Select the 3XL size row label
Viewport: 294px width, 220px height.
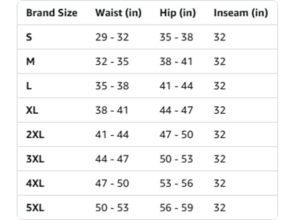click(x=35, y=159)
